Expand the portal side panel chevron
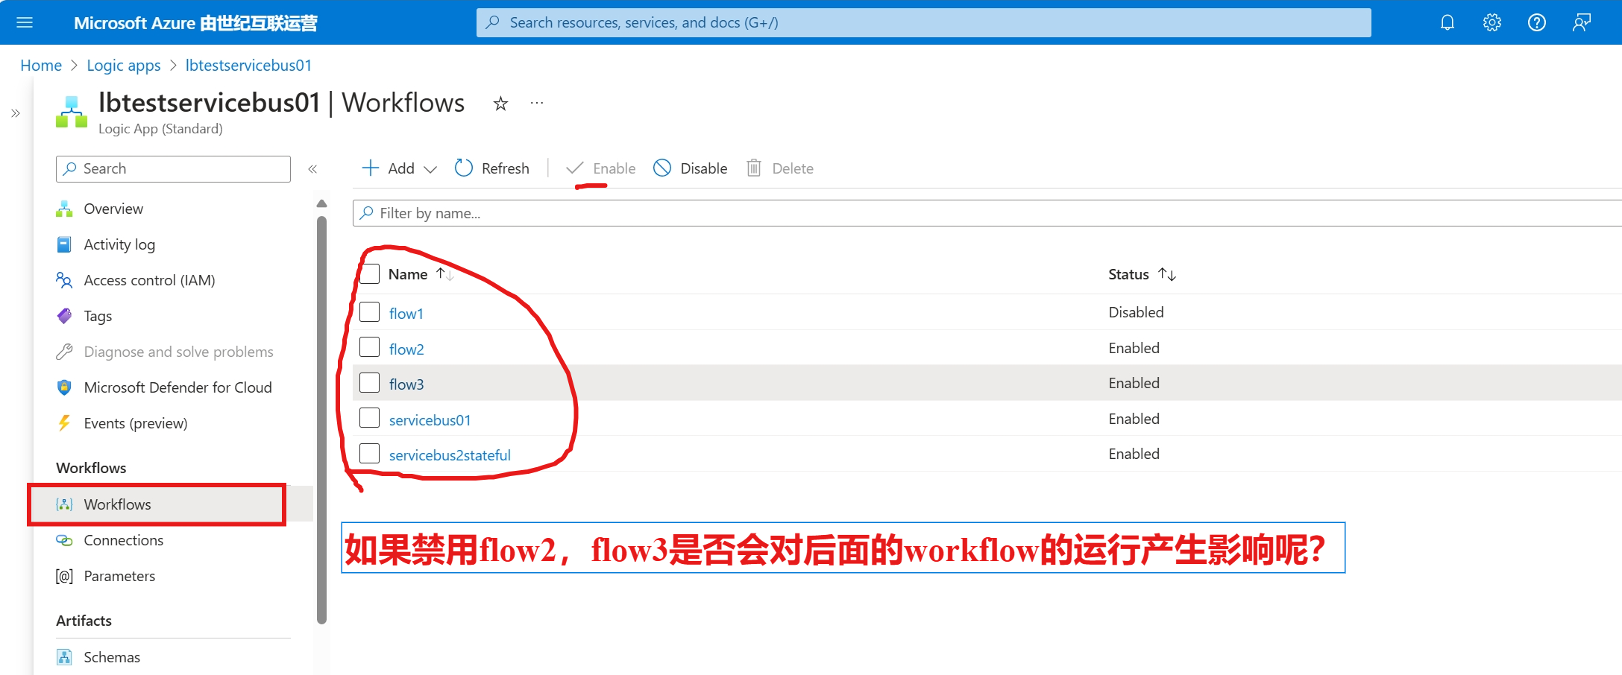This screenshot has height=675, width=1622. pos(16,113)
